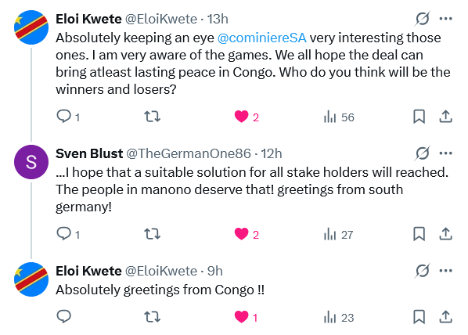Reply to Sven Blust's tweet
The width and height of the screenshot is (468, 335).
[68, 234]
